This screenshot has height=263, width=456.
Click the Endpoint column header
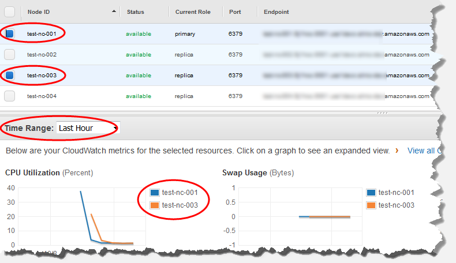(276, 12)
